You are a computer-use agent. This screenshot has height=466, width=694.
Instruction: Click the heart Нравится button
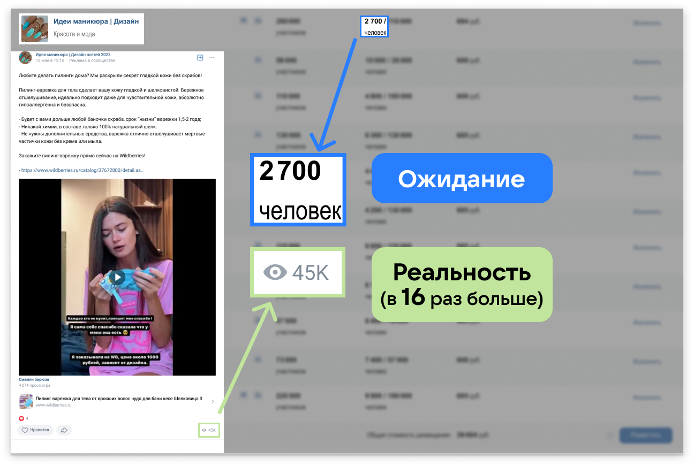pos(35,430)
